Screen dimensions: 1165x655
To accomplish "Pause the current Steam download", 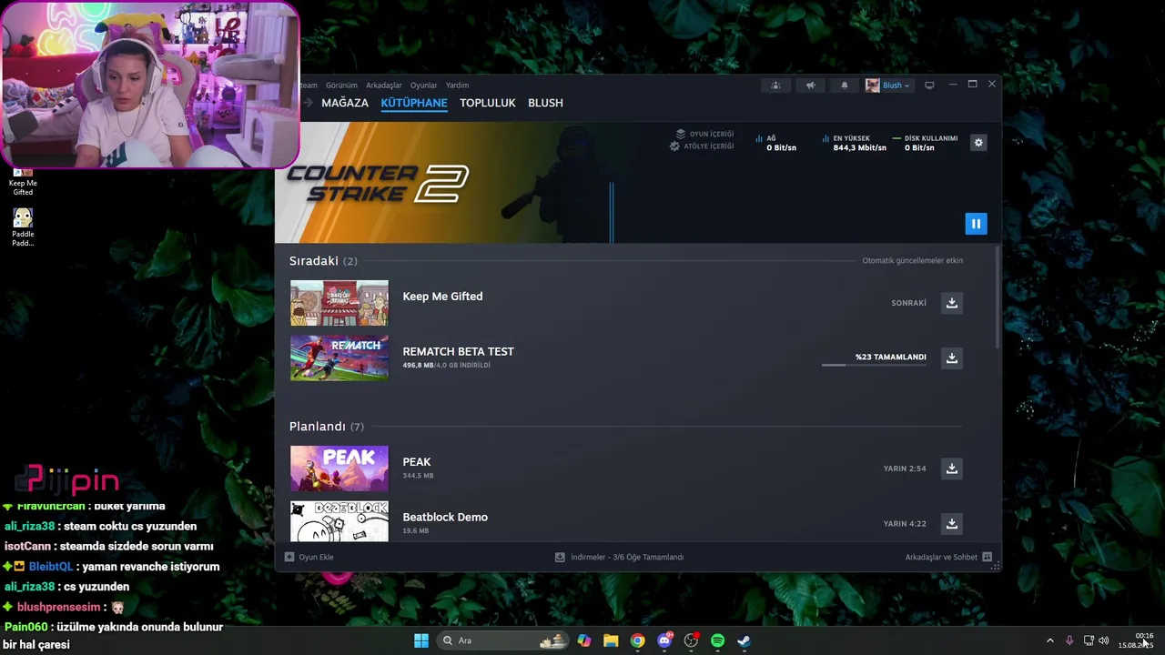I will tap(976, 223).
